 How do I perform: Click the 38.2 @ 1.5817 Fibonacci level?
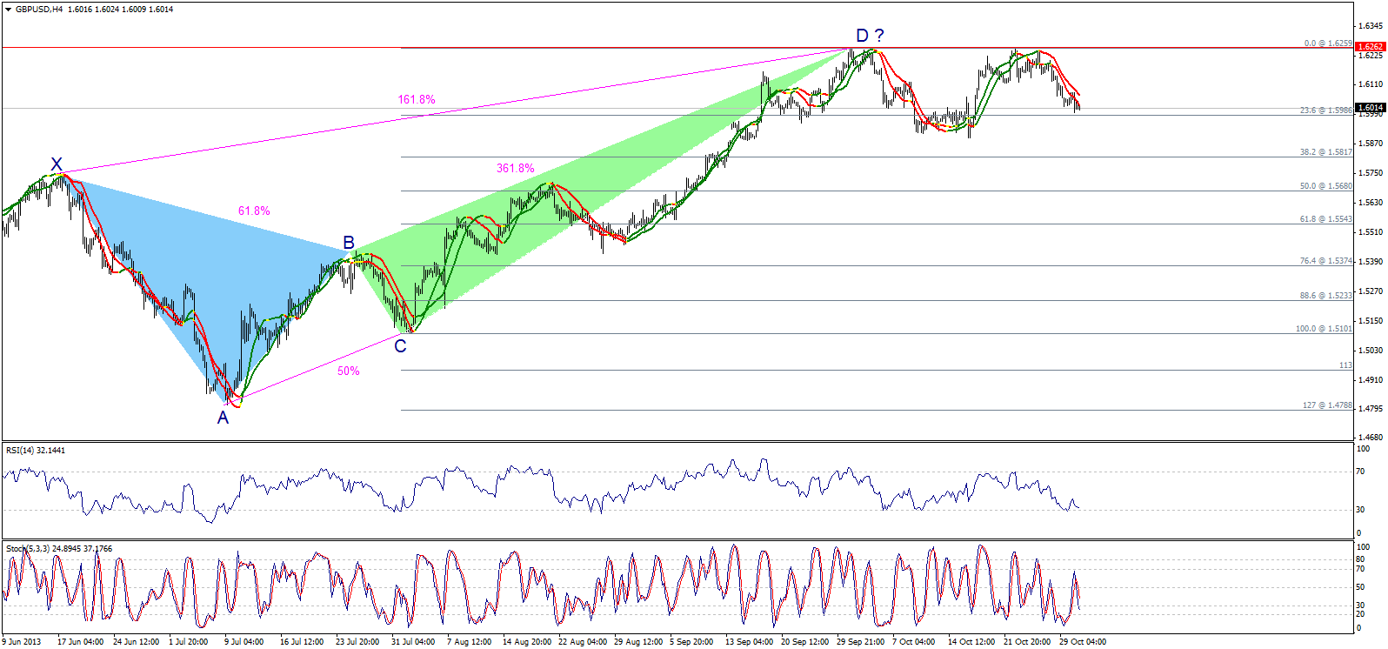(x=1325, y=152)
